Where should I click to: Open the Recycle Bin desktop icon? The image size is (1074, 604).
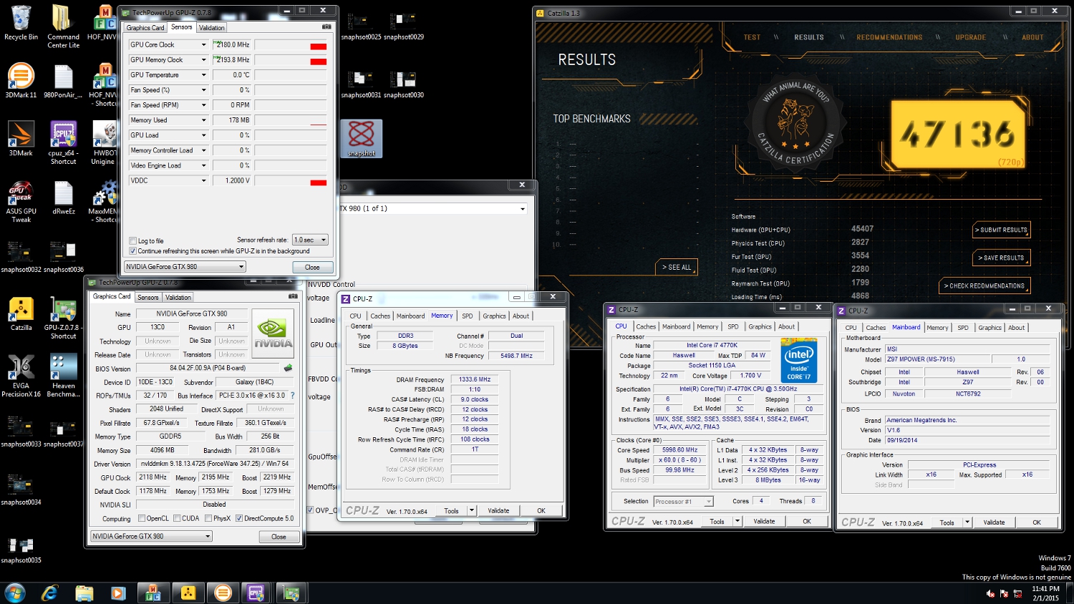click(x=21, y=23)
